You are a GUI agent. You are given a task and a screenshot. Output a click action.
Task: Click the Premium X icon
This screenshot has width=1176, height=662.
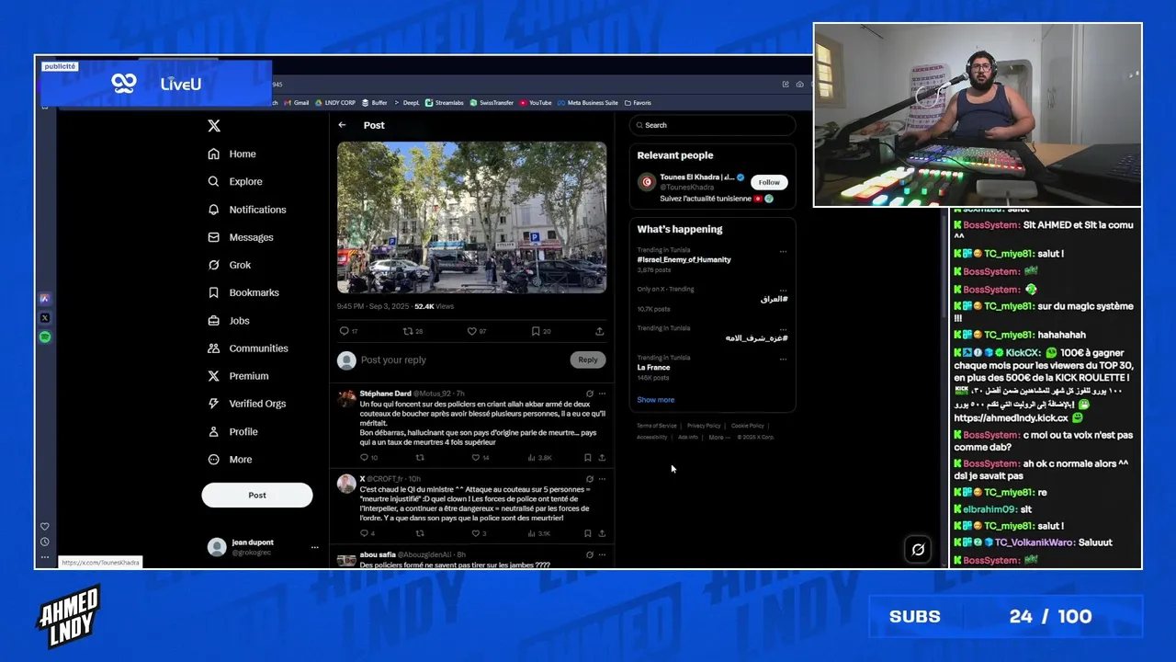pos(214,376)
